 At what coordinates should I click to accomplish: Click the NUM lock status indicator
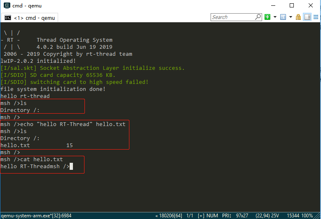coord(213,216)
